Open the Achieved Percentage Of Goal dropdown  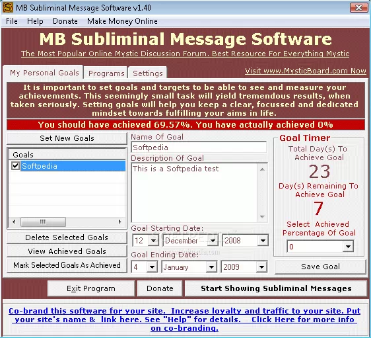348,247
